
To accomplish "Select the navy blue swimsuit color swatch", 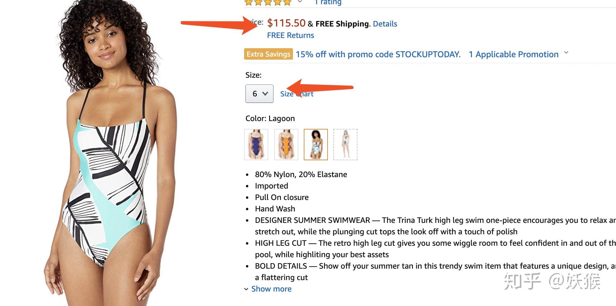I will tap(256, 144).
